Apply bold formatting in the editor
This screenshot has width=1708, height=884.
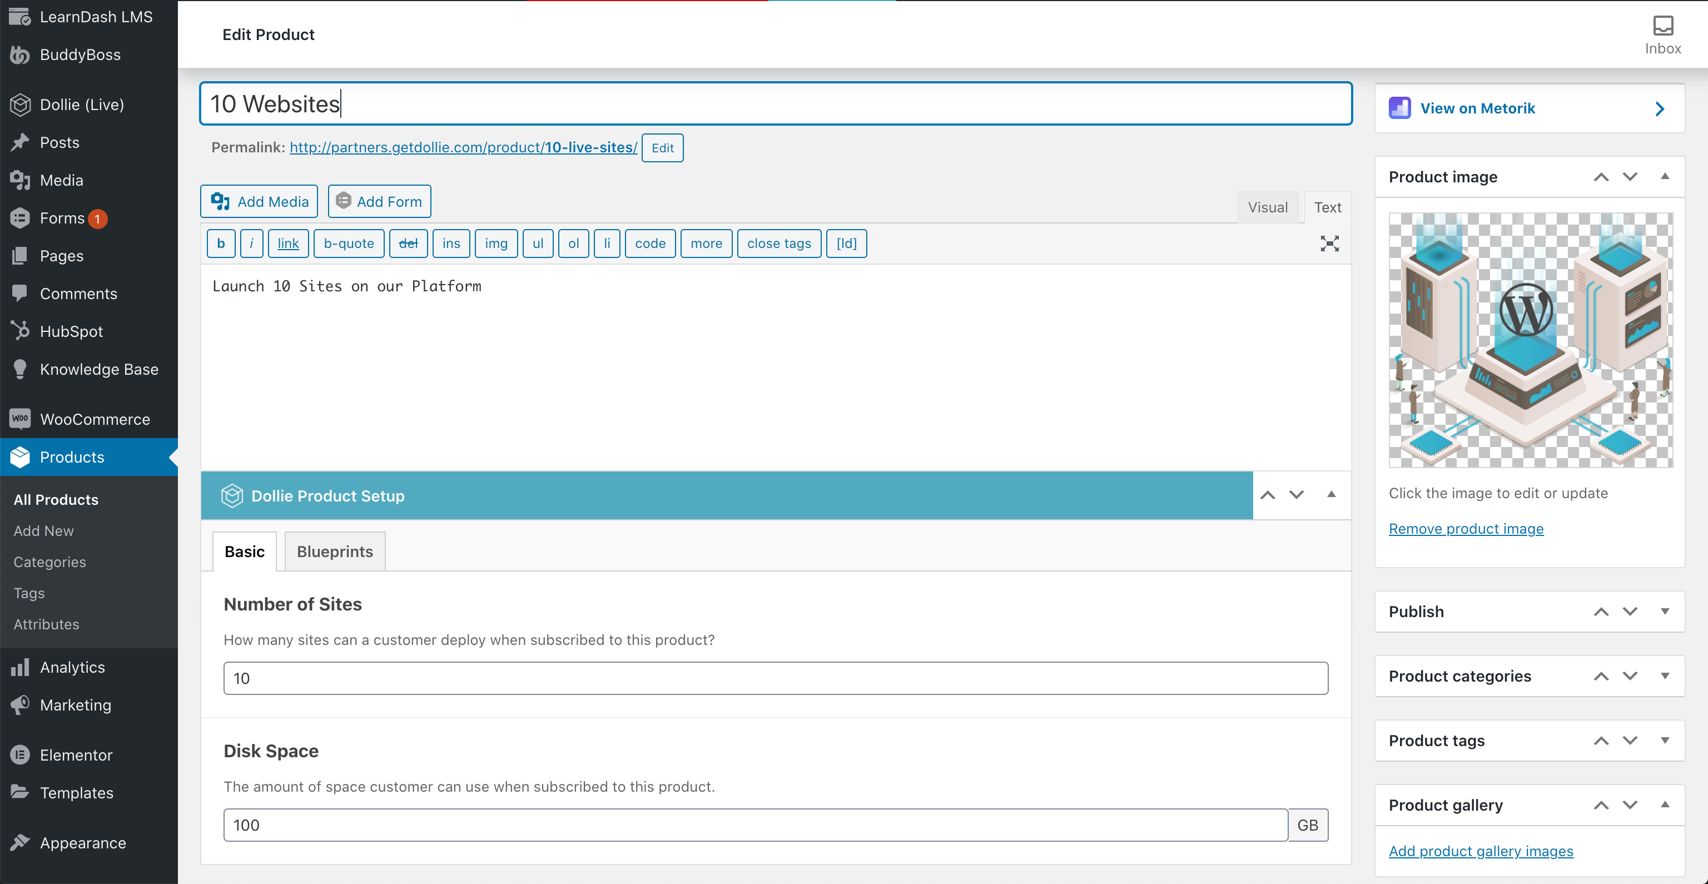coord(221,244)
